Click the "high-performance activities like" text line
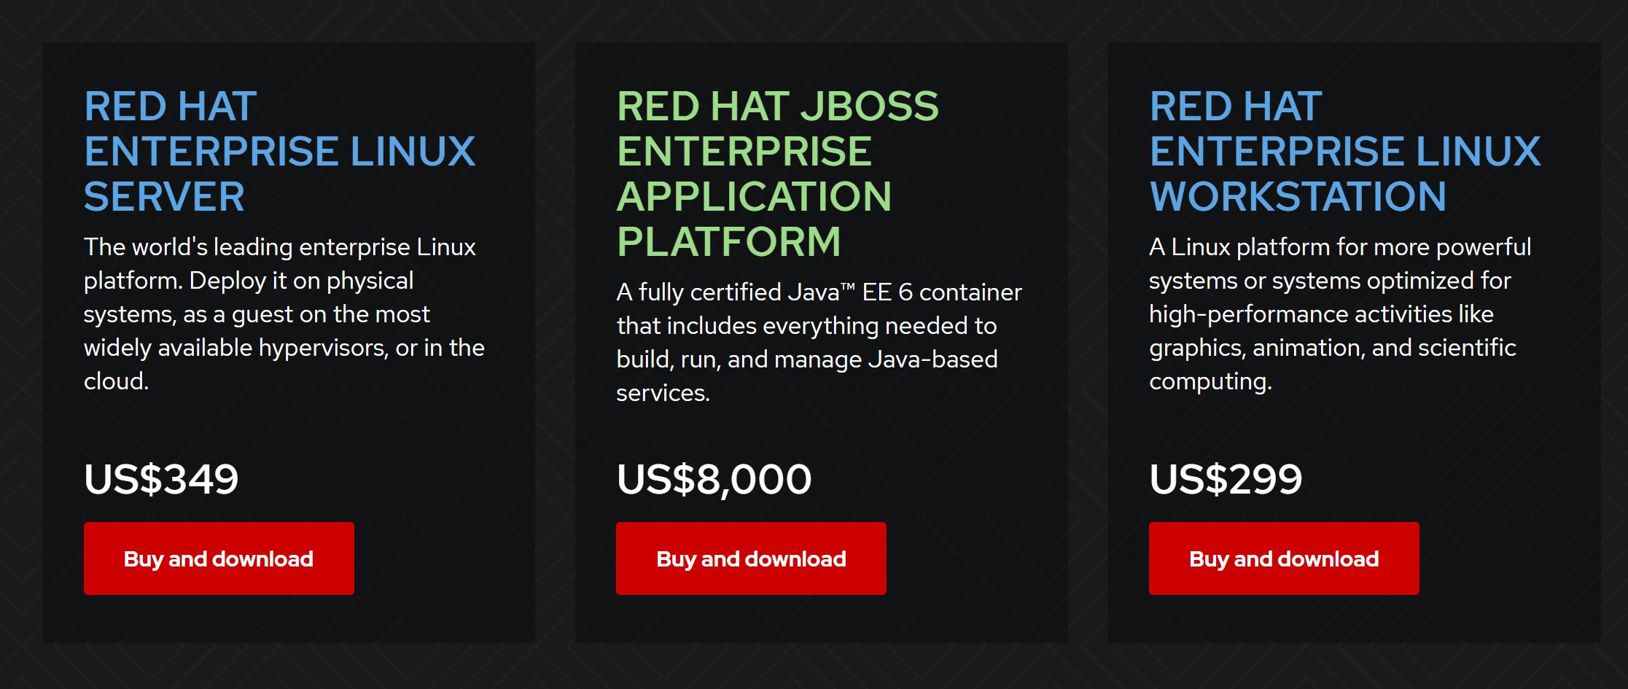Image resolution: width=1628 pixels, height=689 pixels. pyautogui.click(x=1321, y=314)
